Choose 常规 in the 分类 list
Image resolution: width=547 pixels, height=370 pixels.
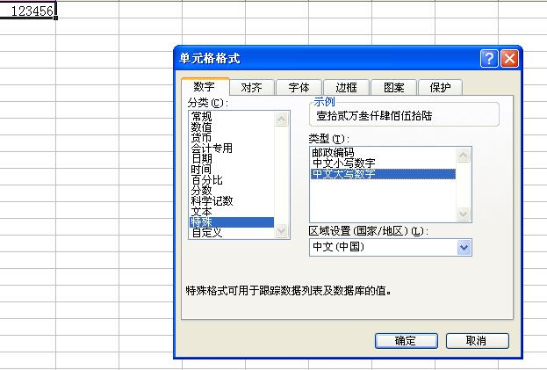(x=202, y=116)
